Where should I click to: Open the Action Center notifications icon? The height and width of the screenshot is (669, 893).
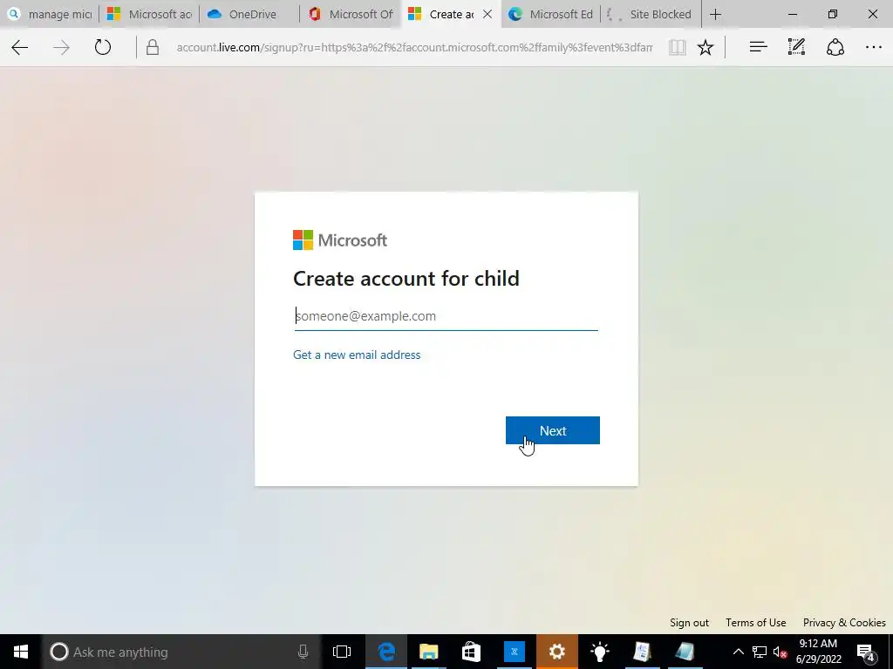pos(866,652)
